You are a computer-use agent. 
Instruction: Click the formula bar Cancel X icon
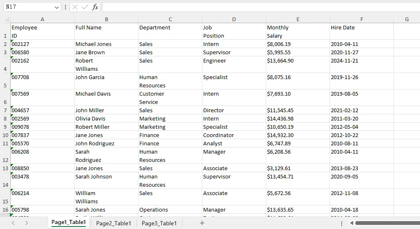(x=75, y=7)
